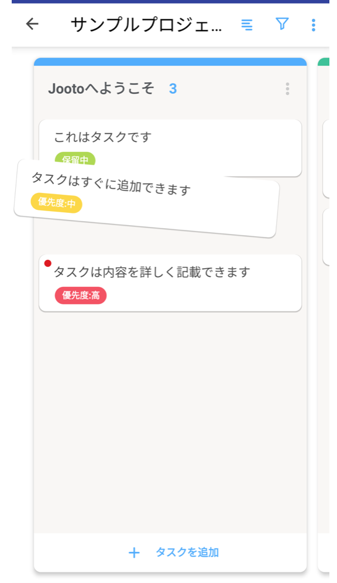
Task: Click the yellow 優先度:中 priority label
Action: 56,204
